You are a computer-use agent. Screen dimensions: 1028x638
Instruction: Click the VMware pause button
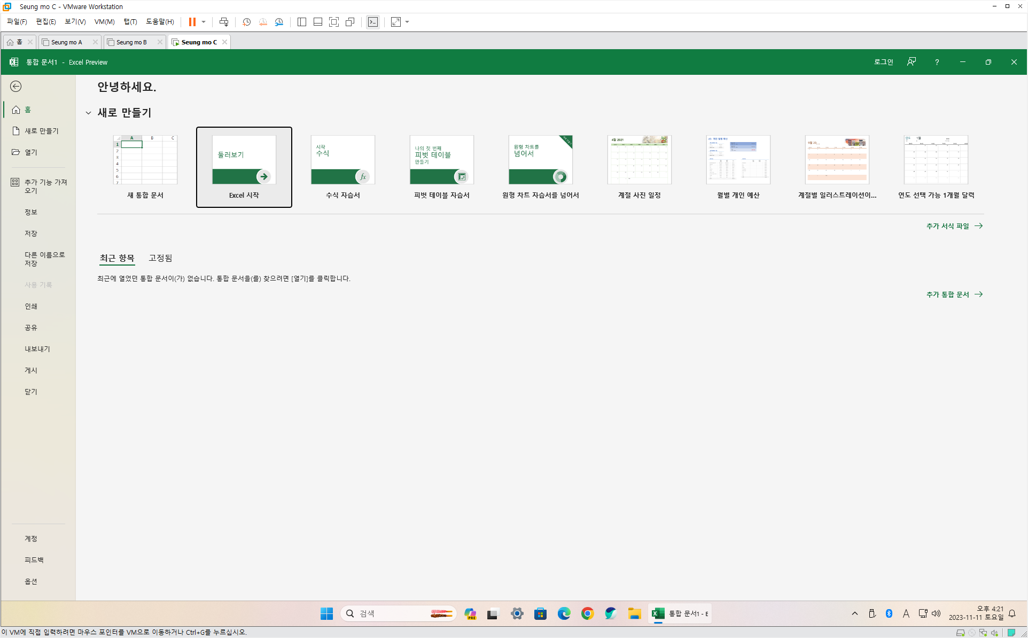pos(192,22)
